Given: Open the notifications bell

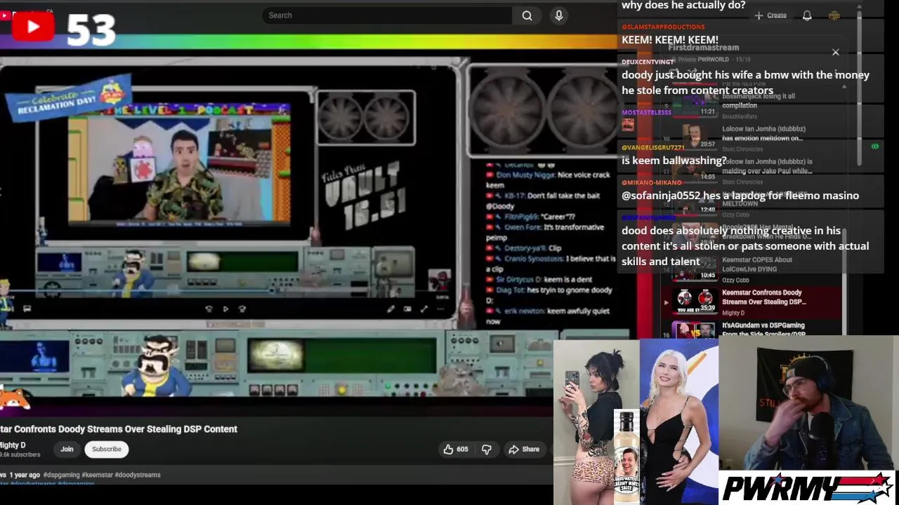Looking at the screenshot, I should tap(807, 15).
